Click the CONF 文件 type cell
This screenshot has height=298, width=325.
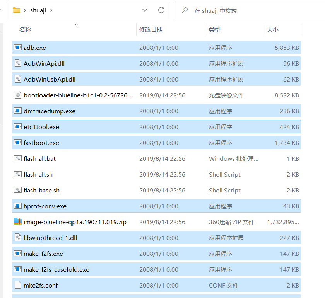224,286
